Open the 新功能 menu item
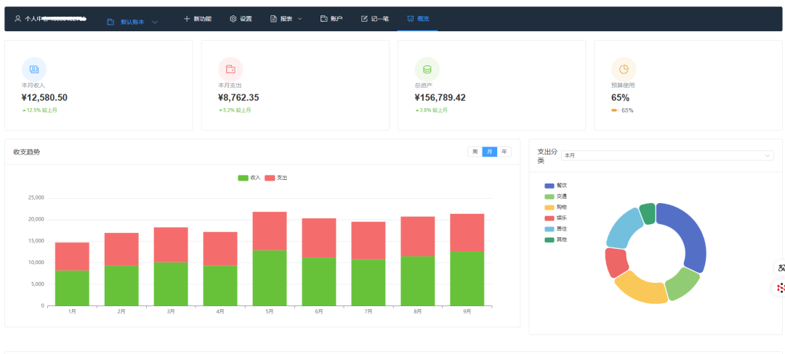Image resolution: width=785 pixels, height=354 pixels. tap(198, 19)
